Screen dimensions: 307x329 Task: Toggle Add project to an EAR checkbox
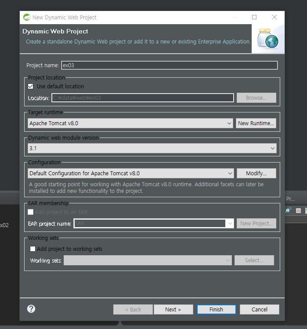pyautogui.click(x=31, y=212)
